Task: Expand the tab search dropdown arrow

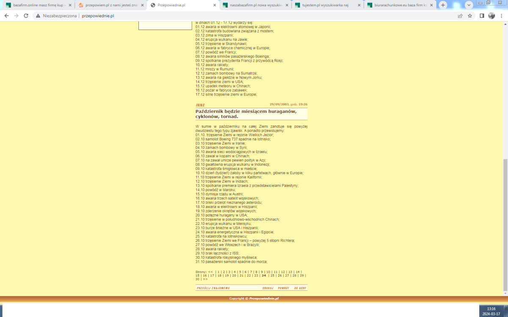Action: 469,5
